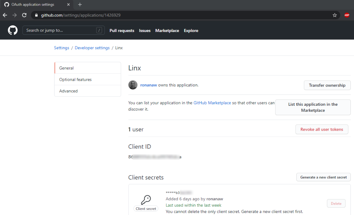
Task: Navigate to Marketplace in top nav
Action: tap(167, 31)
